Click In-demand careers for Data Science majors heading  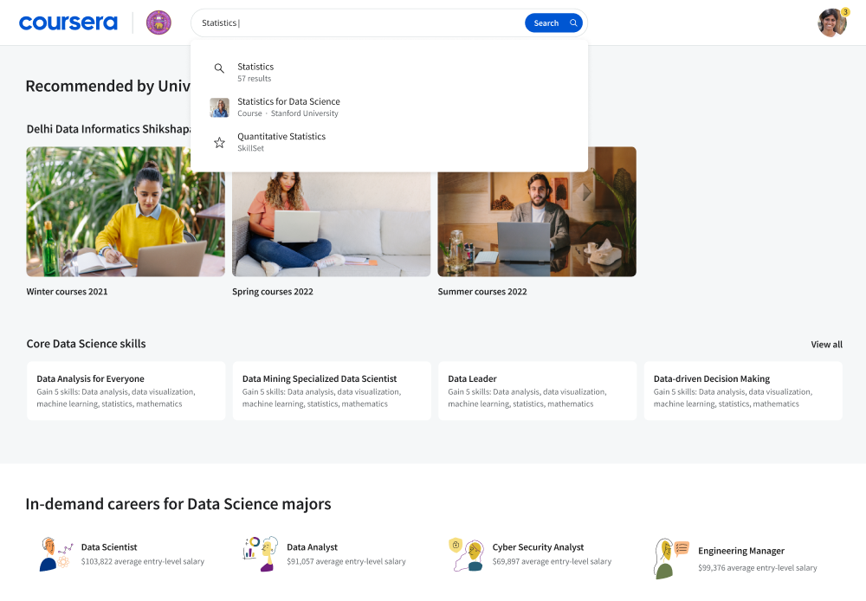(178, 504)
